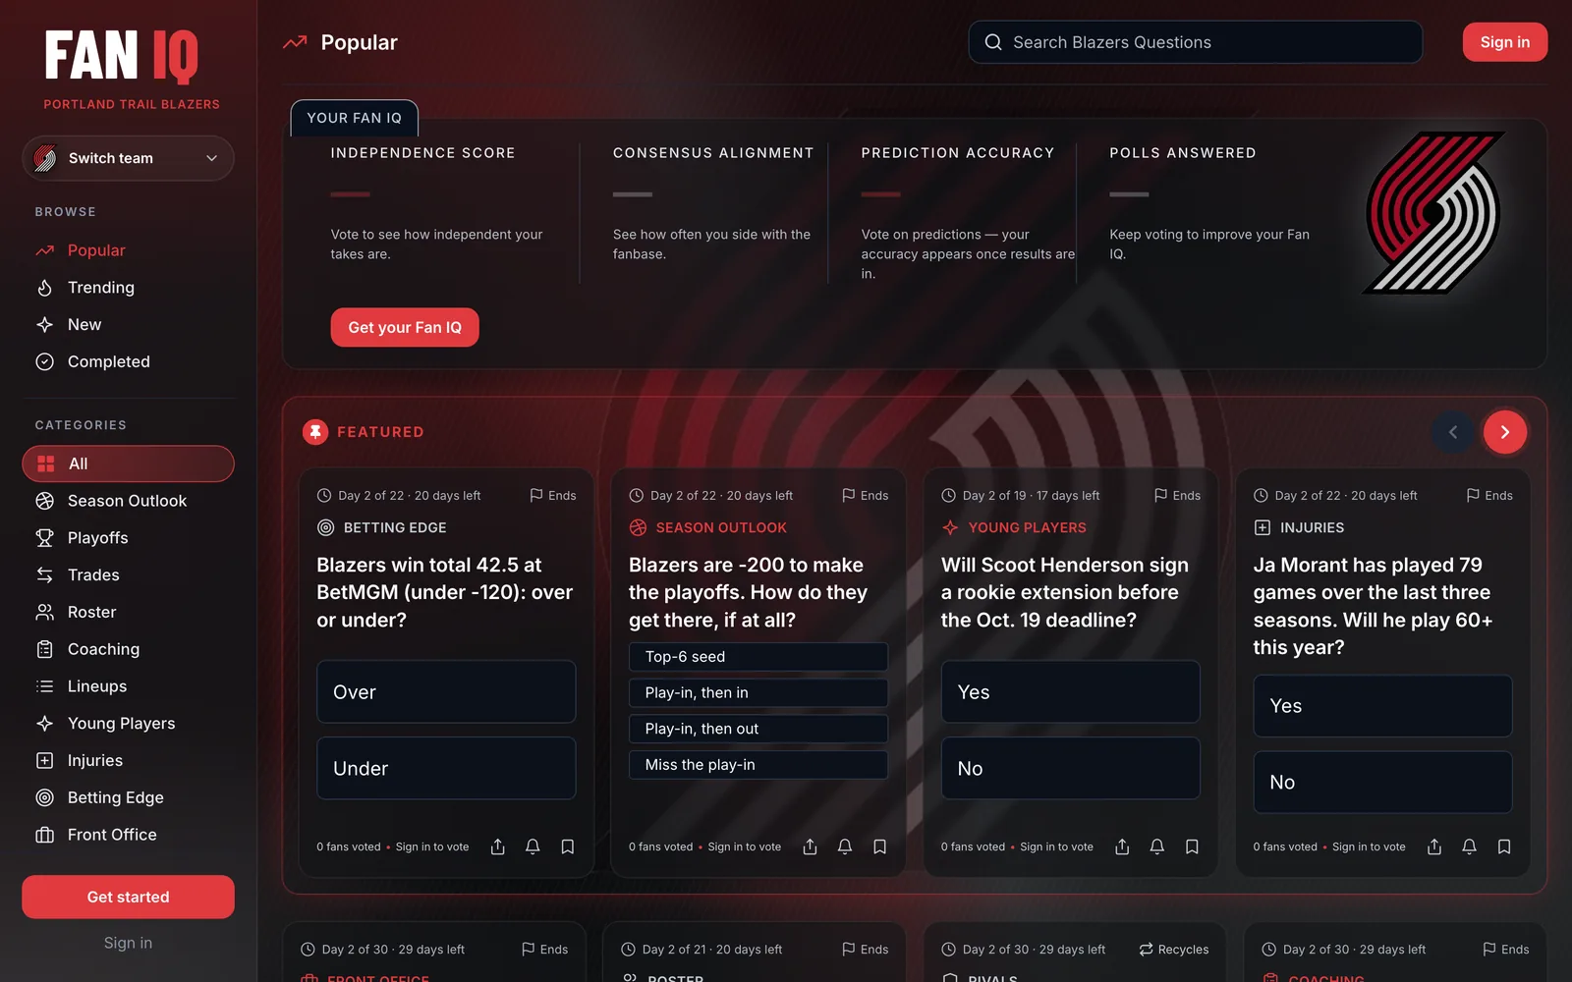The width and height of the screenshot is (1572, 982).
Task: Choose Play-in, then out option
Action: click(758, 729)
